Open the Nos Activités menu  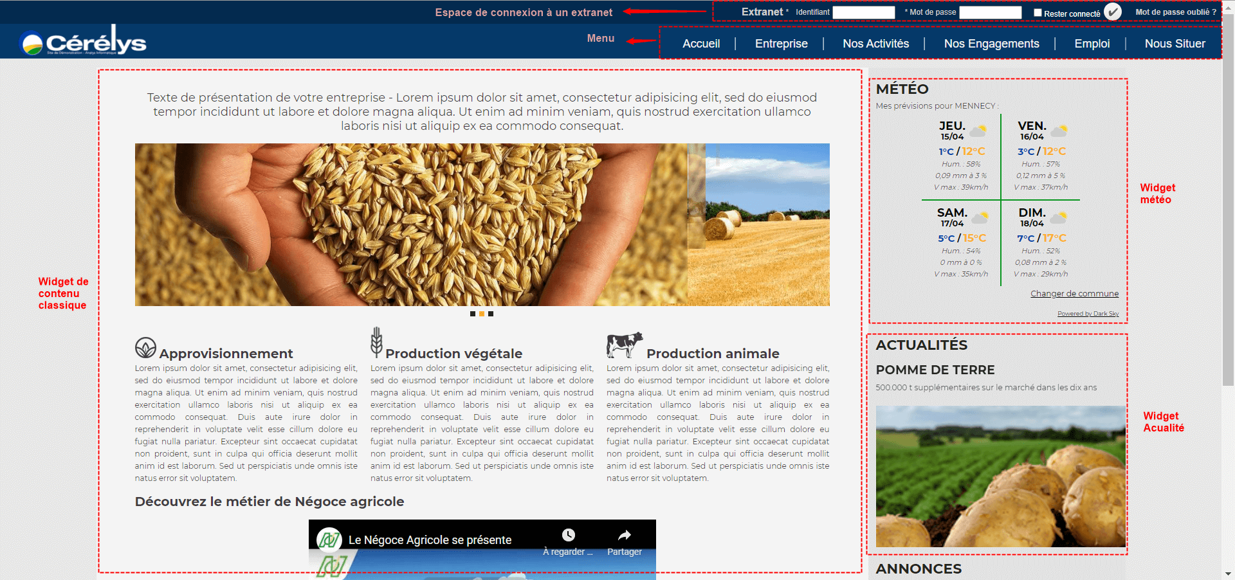pos(875,44)
